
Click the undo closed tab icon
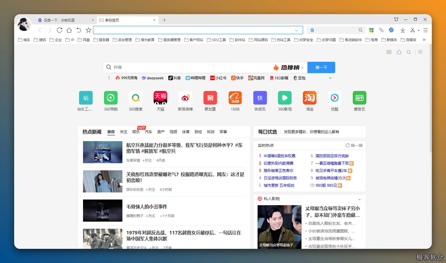point(79,30)
